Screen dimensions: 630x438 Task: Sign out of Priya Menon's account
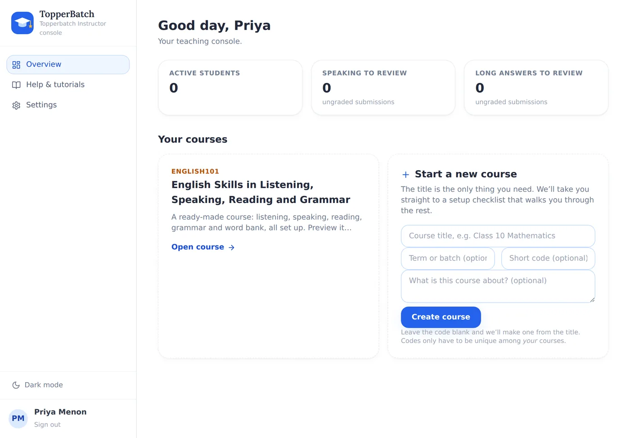(x=47, y=424)
